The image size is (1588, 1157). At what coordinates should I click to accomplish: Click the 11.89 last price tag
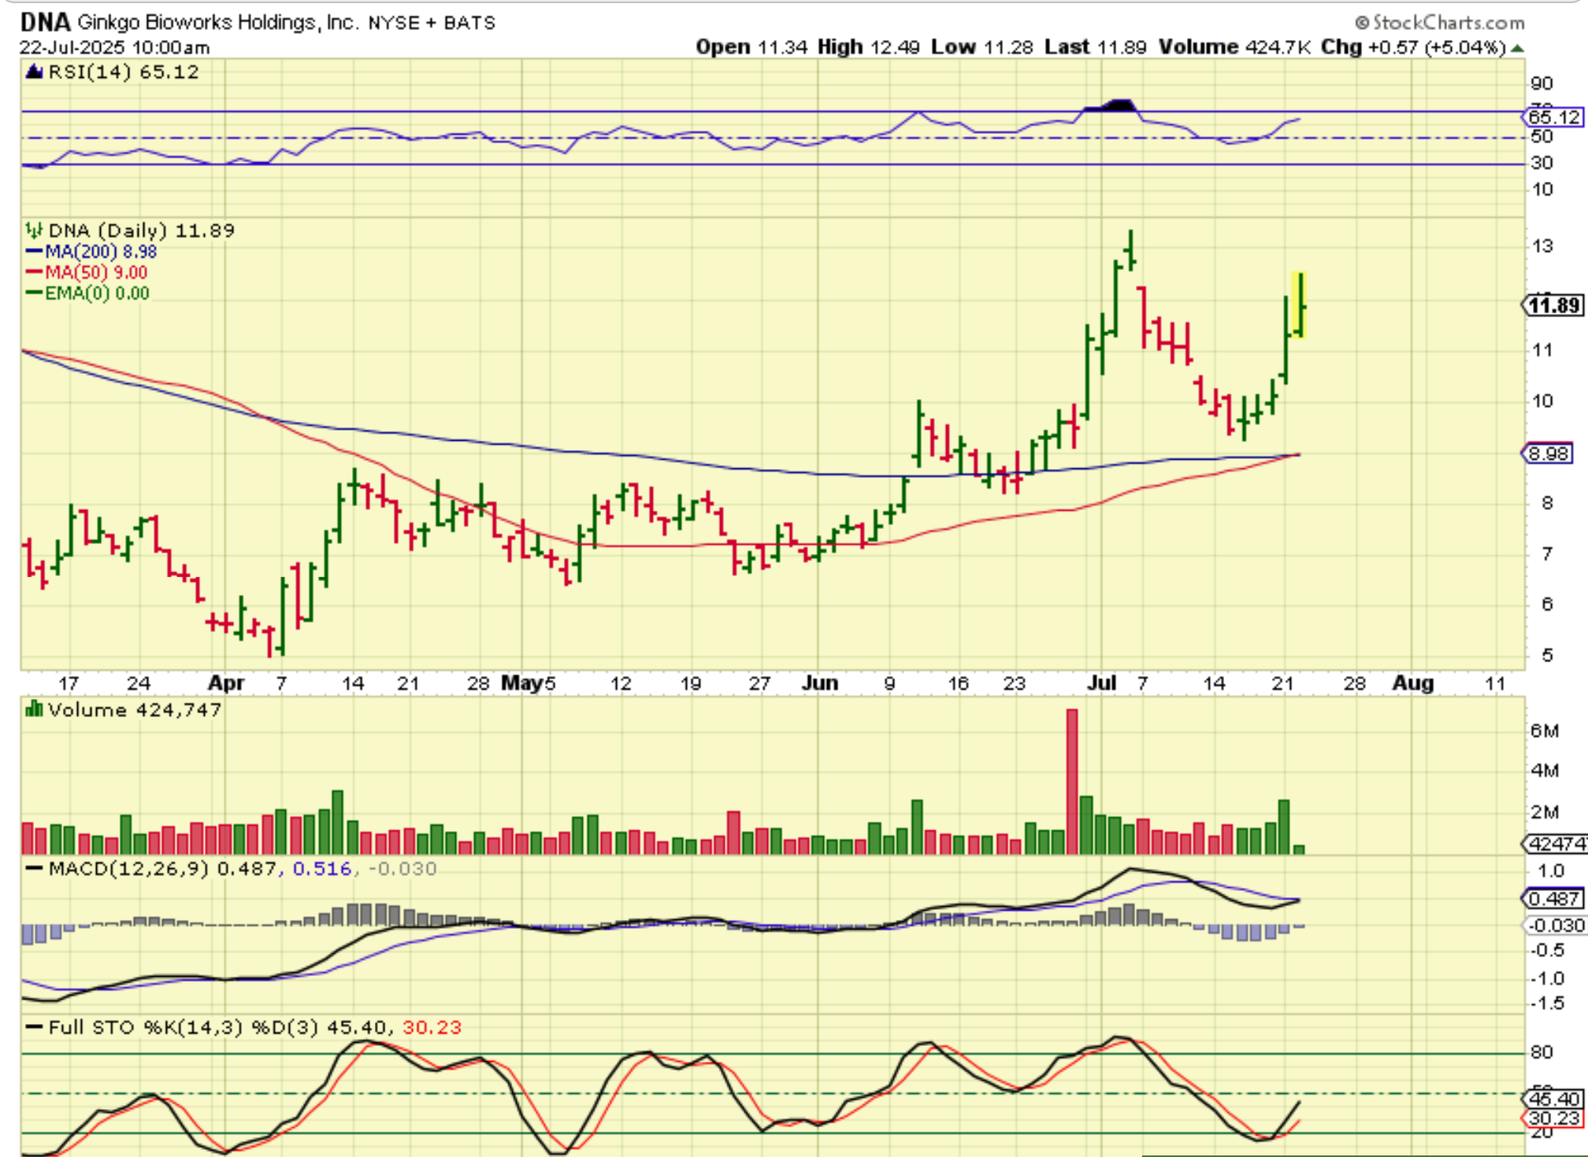1553,305
